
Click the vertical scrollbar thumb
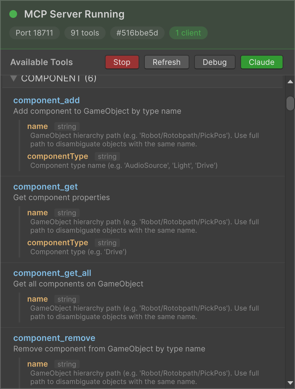click(290, 103)
